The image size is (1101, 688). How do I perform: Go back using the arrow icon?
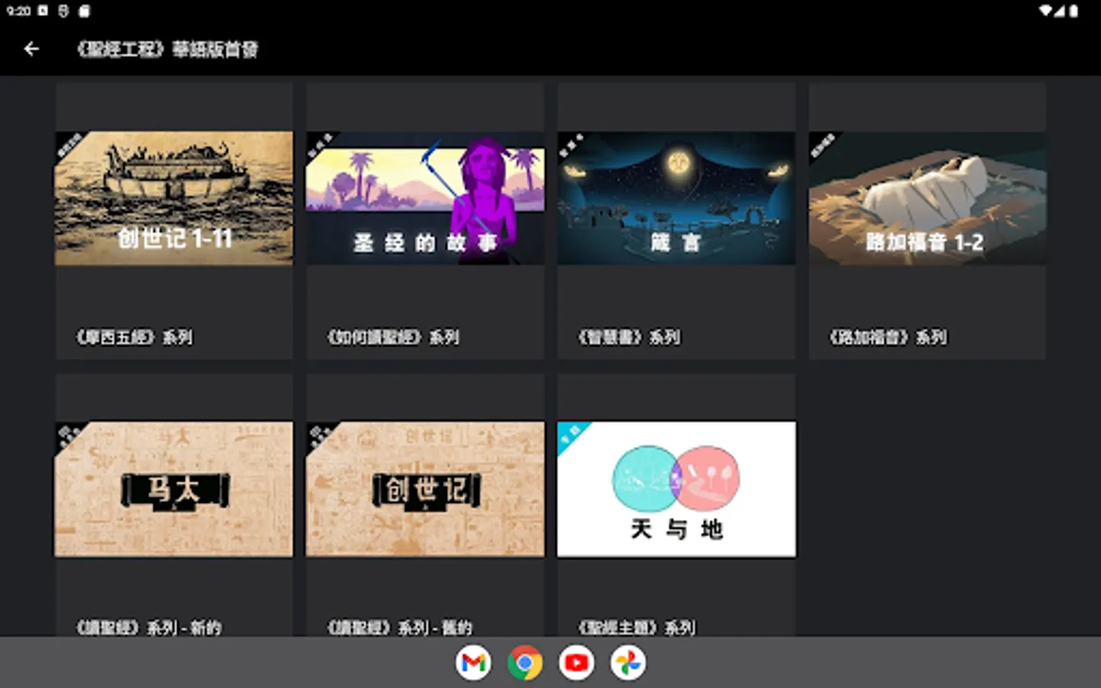click(x=31, y=49)
